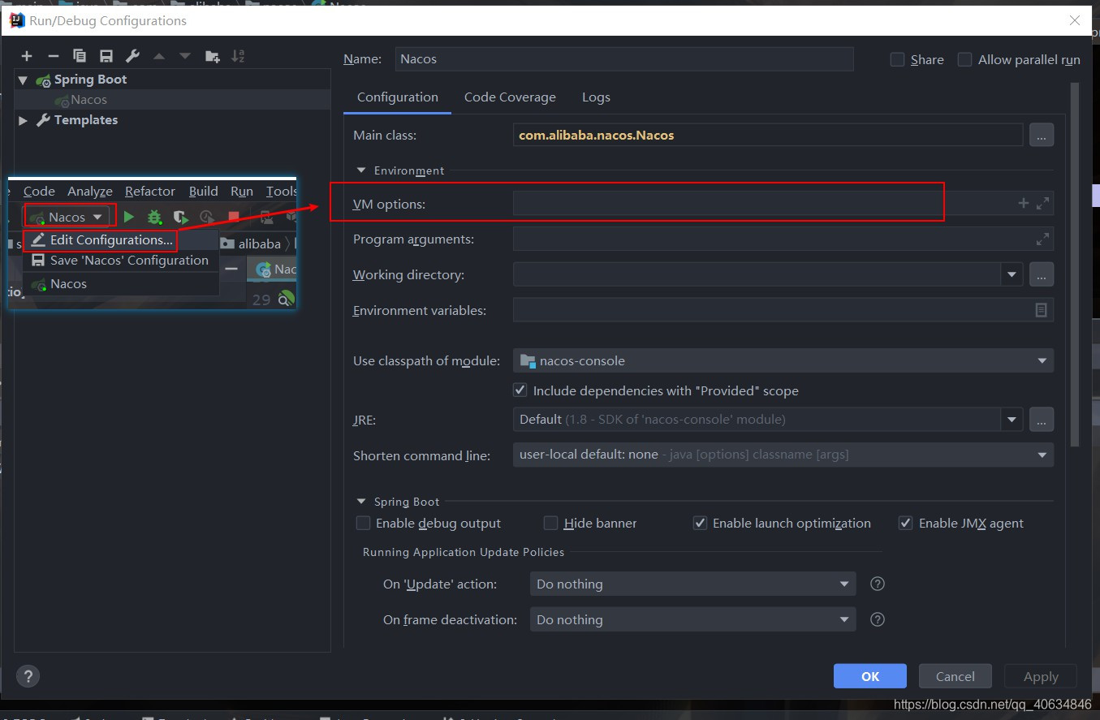The width and height of the screenshot is (1100, 720).
Task: Click the red Stop icon in inset toolbar
Action: [234, 217]
